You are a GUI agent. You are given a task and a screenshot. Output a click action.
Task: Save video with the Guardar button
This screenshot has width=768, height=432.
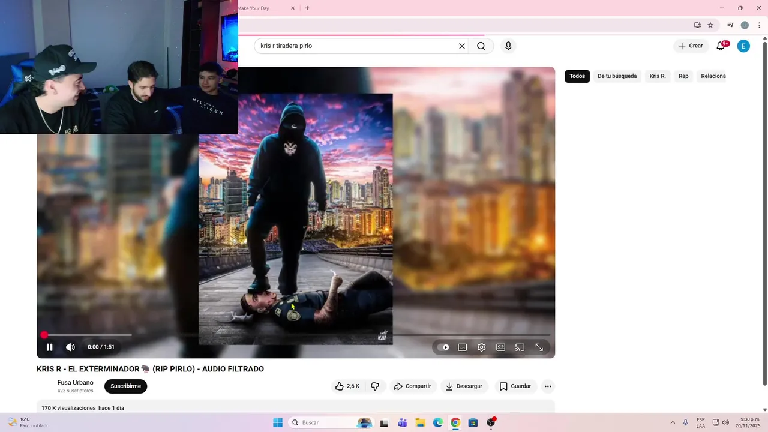(515, 386)
